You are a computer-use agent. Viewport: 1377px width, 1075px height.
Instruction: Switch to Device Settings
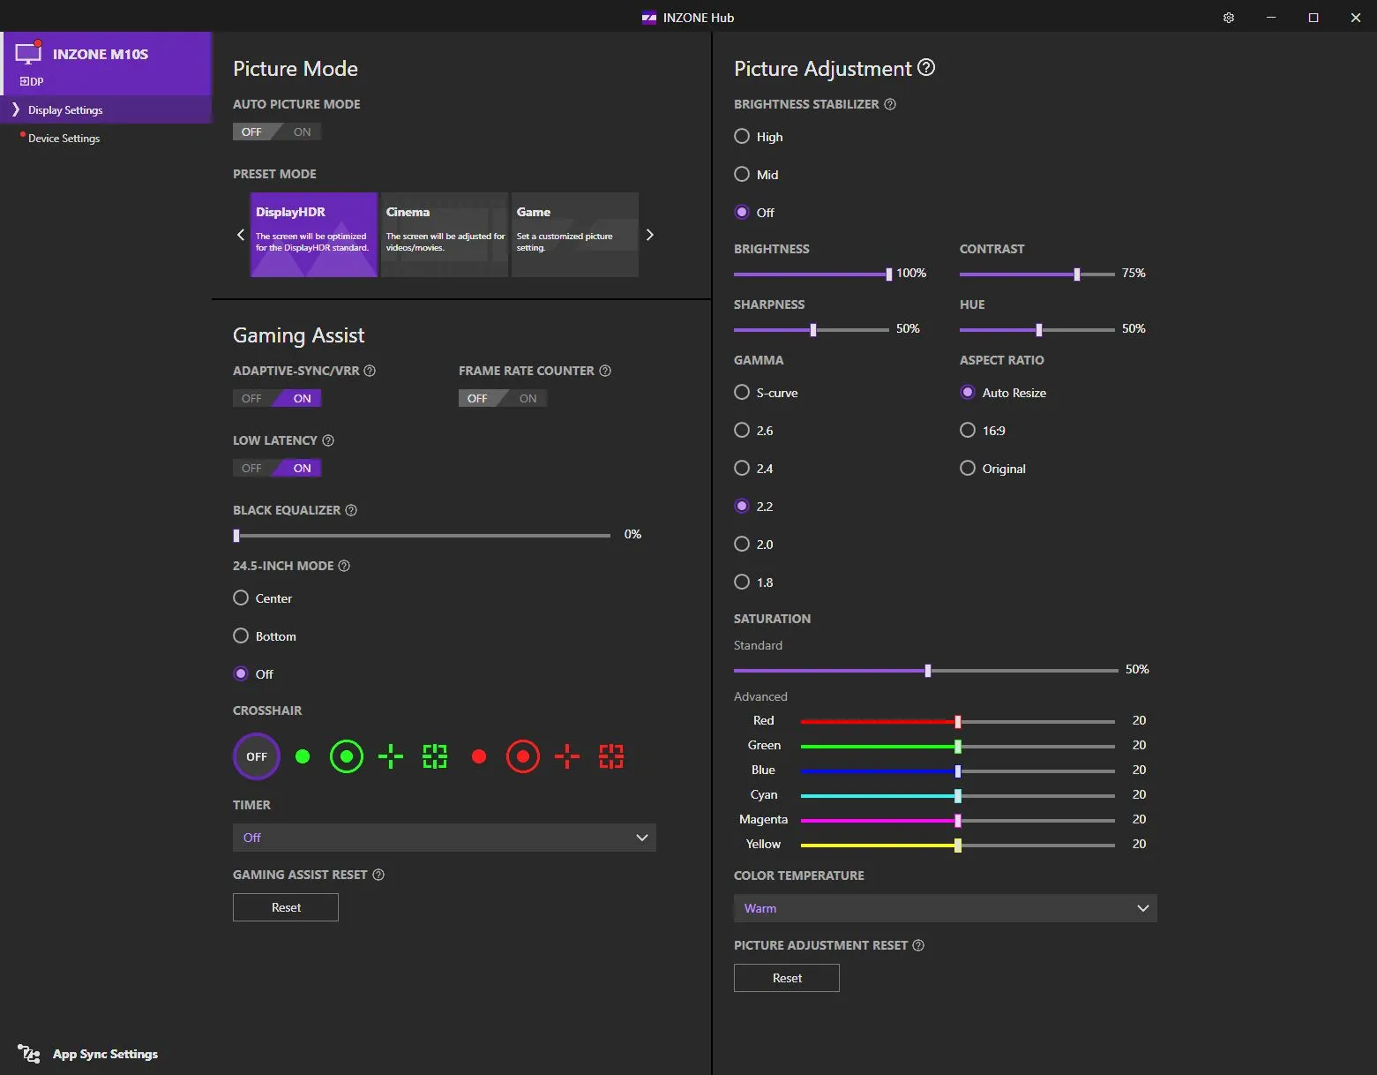tap(63, 138)
